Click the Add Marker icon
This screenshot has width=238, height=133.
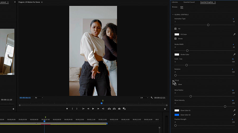click(x=67, y=109)
